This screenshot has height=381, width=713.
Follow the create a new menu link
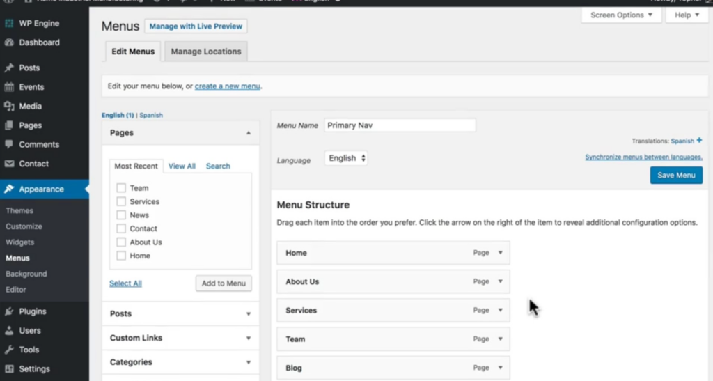click(228, 86)
